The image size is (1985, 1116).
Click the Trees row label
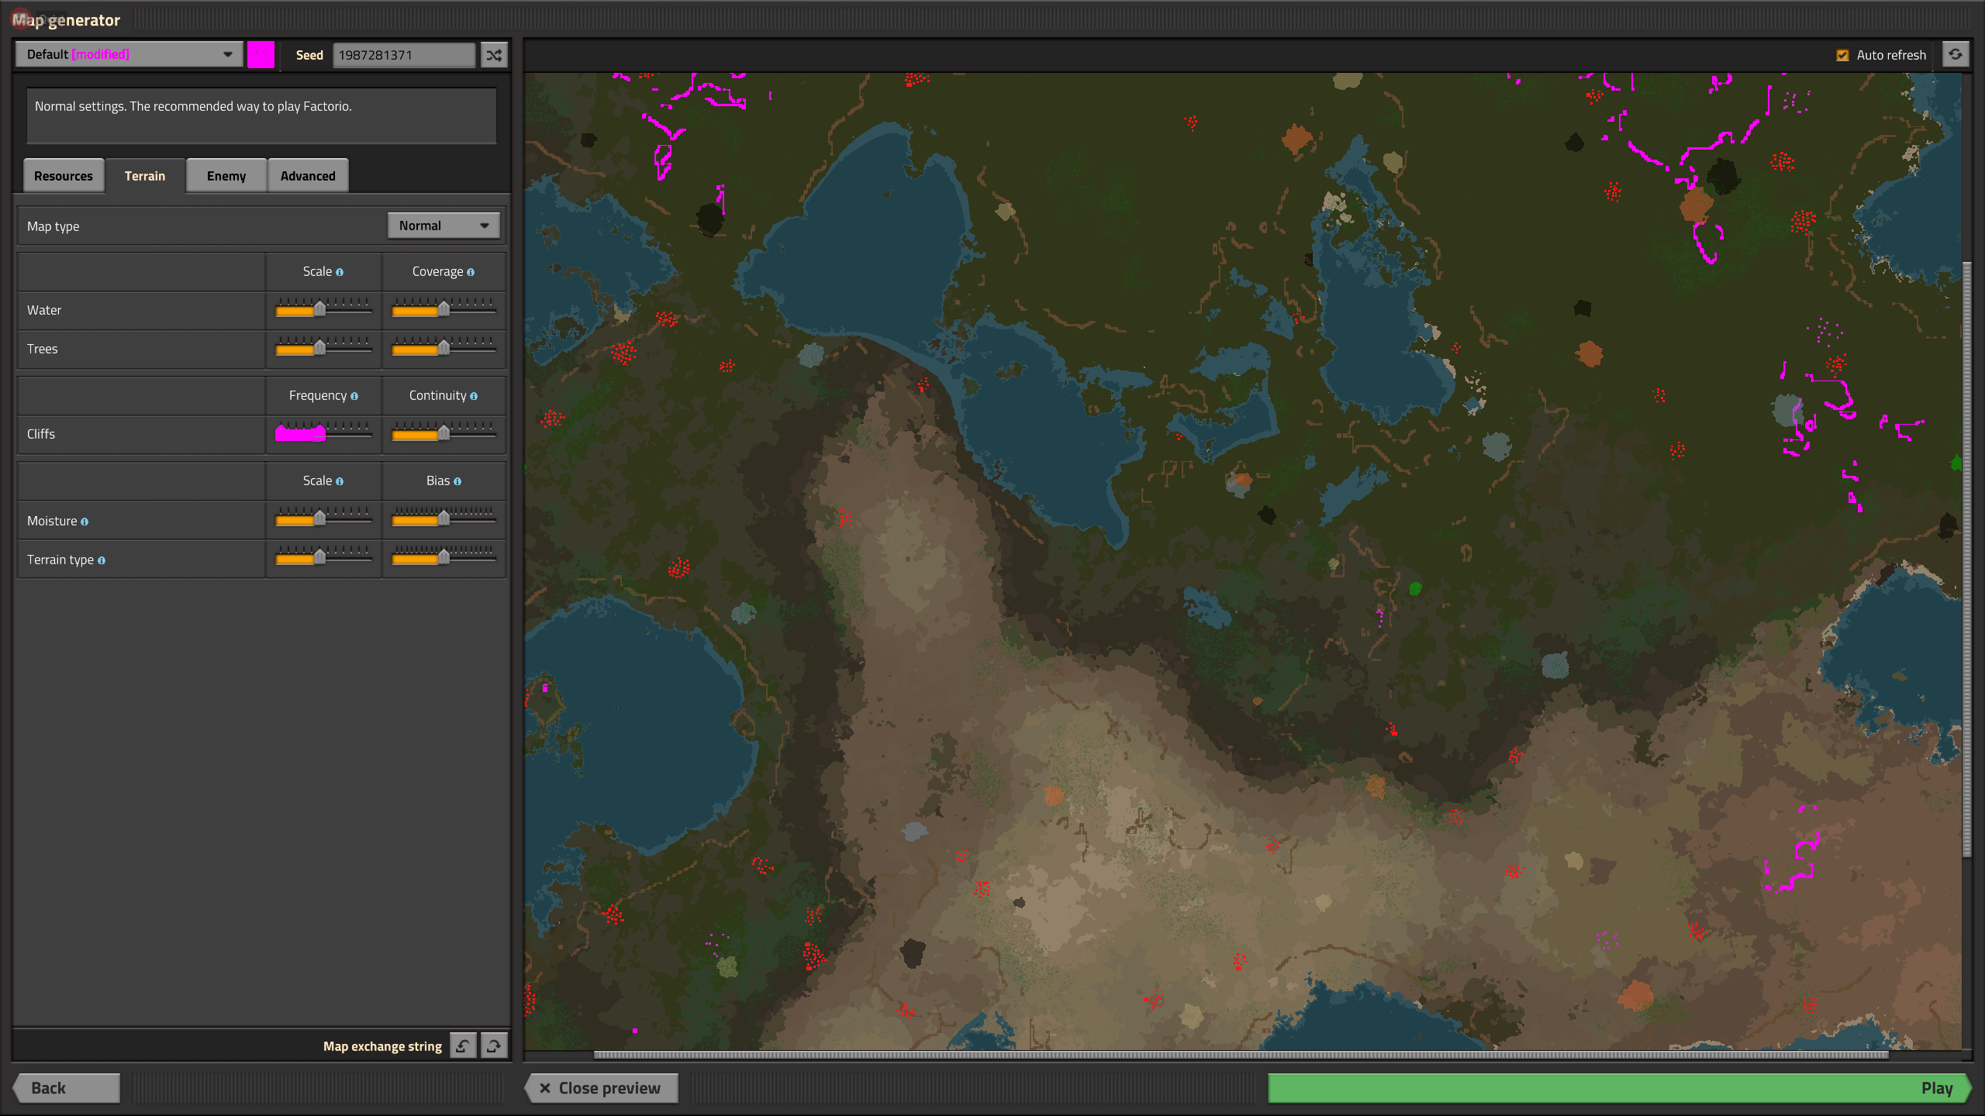[43, 349]
